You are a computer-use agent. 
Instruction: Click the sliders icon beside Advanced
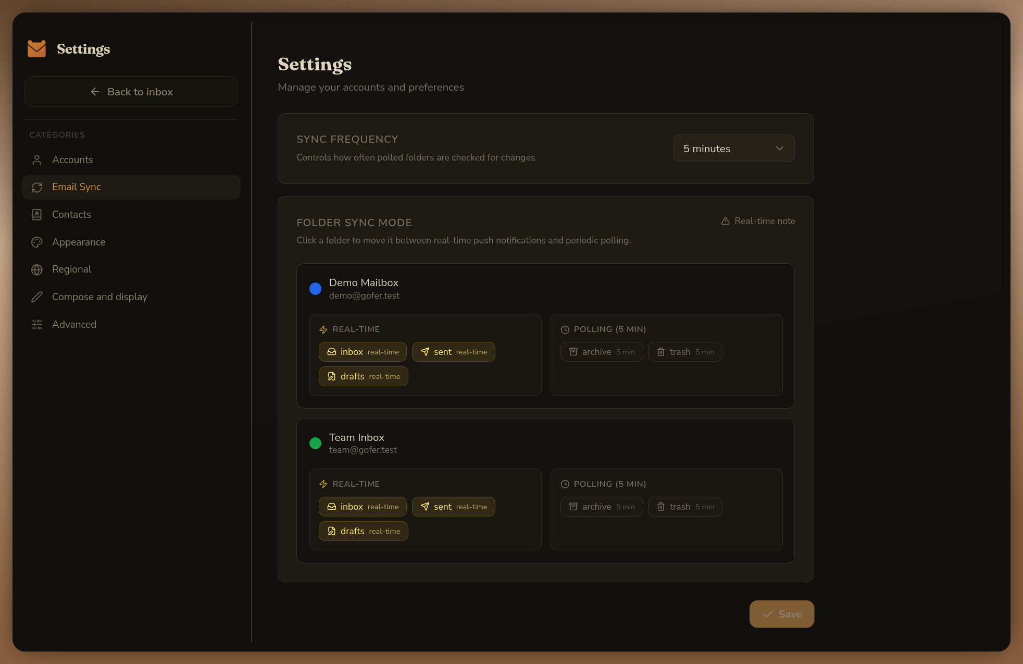36,325
